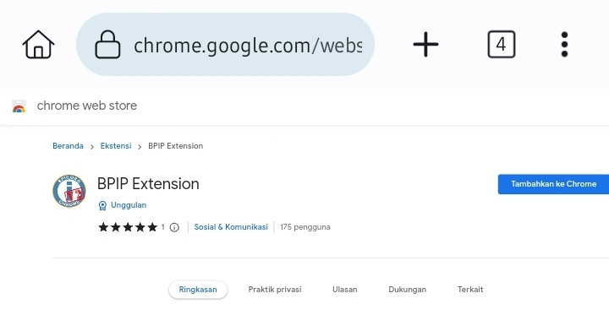Screen dimensions: 609x315
Task: Open a new tab with plus icon
Action: (x=425, y=44)
